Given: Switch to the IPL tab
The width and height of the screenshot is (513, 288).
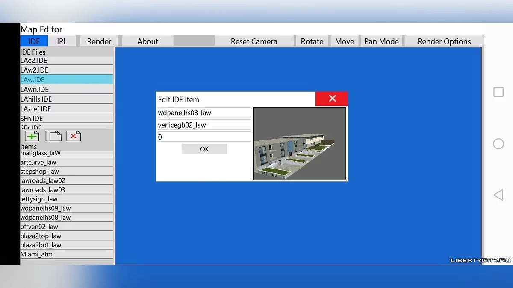Looking at the screenshot, I should click(x=62, y=41).
